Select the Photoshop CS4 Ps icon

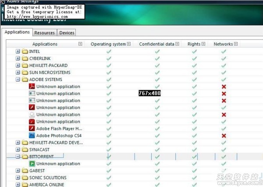click(32, 135)
